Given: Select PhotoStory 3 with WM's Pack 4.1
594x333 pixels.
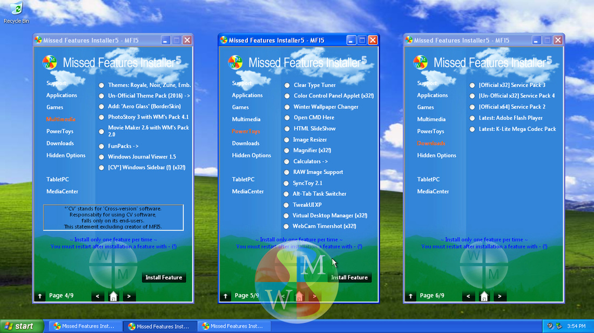Looking at the screenshot, I should click(x=102, y=117).
